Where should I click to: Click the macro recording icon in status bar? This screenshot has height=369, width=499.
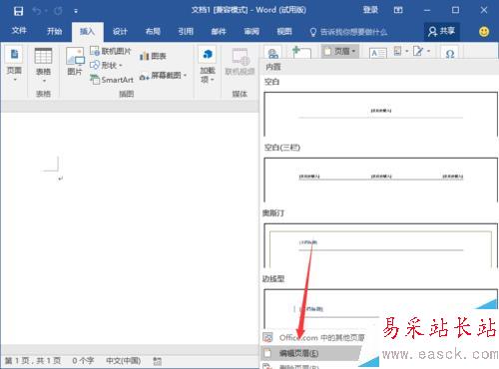tap(158, 361)
